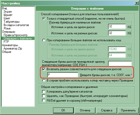Select the FTP settings entry
Image resolution: width=140 pixels, height=115 pixels.
(6, 42)
